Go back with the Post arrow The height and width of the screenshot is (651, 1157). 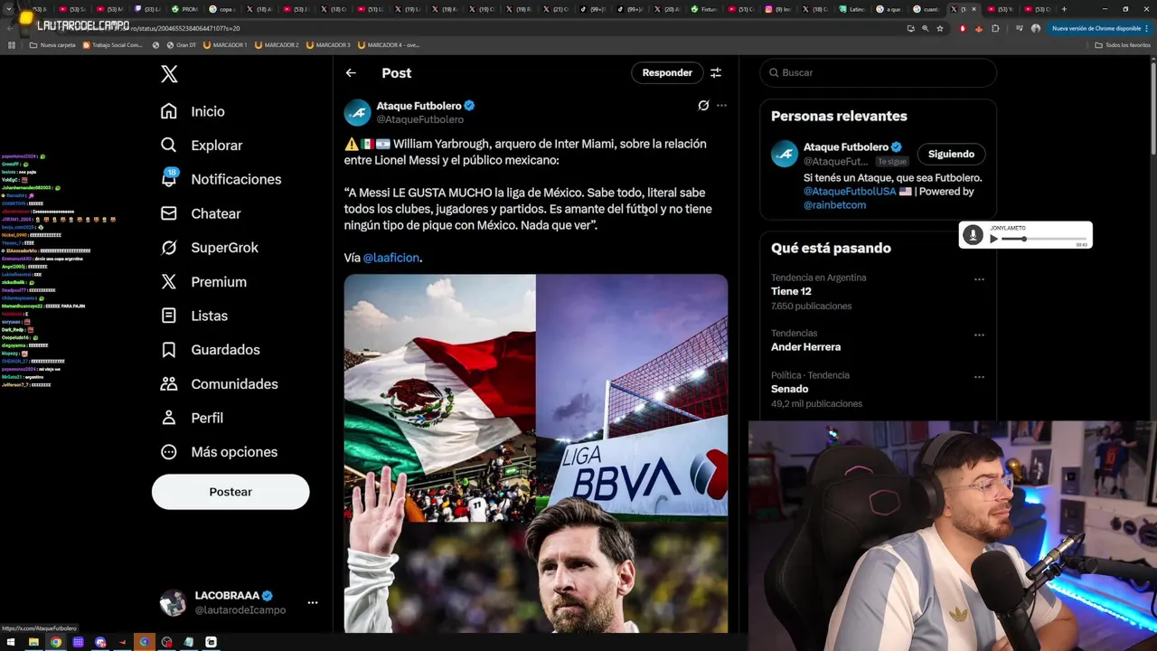(x=351, y=73)
